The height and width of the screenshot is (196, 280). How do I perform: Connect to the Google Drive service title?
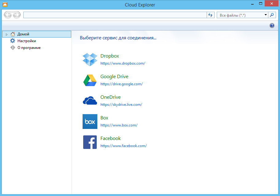(114, 77)
